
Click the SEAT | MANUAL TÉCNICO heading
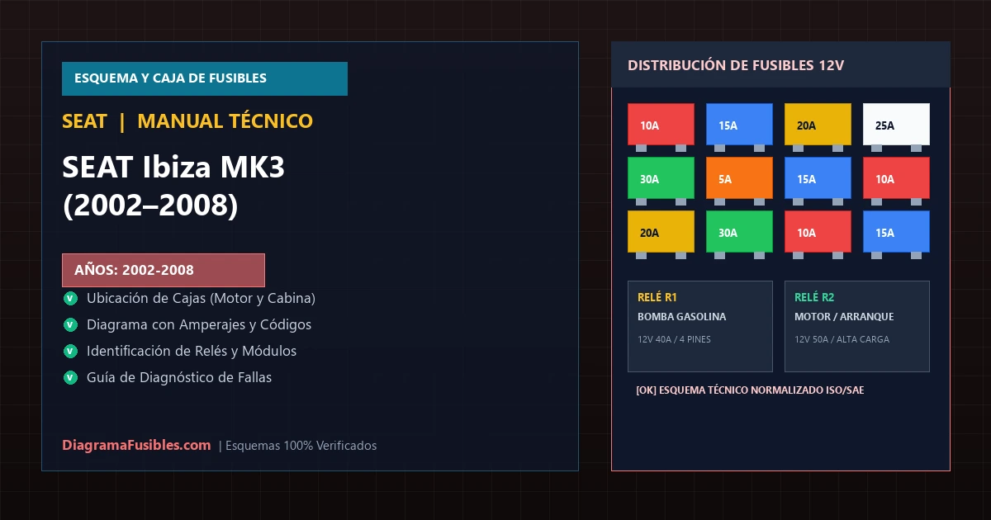pyautogui.click(x=187, y=121)
